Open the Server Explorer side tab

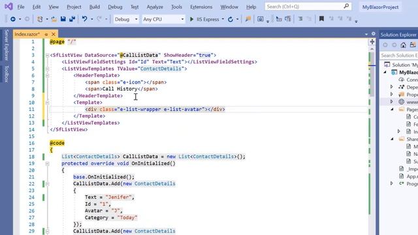(7, 45)
